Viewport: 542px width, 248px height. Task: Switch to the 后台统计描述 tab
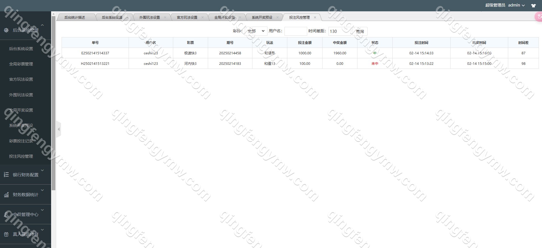[x=75, y=18]
